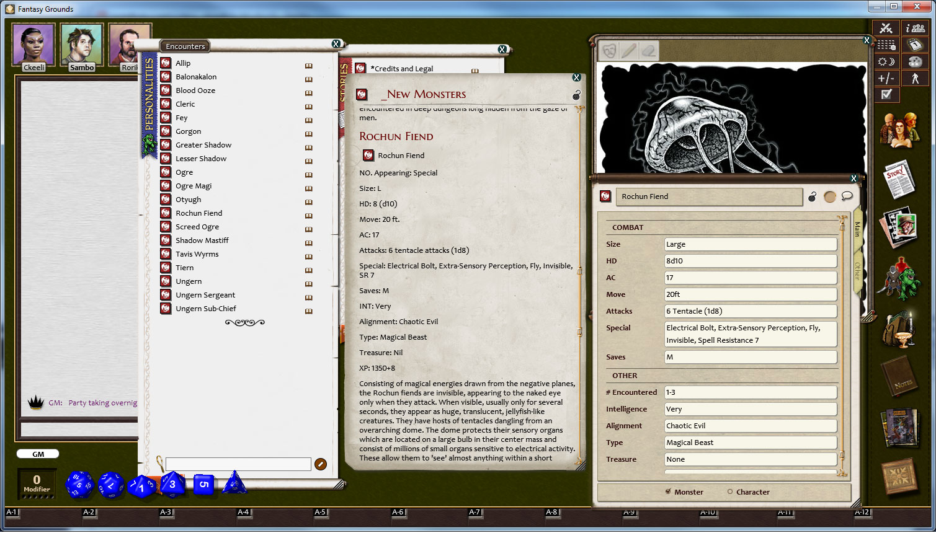Open the Party Sheet info icon
This screenshot has height=533, width=936.
click(x=915, y=27)
